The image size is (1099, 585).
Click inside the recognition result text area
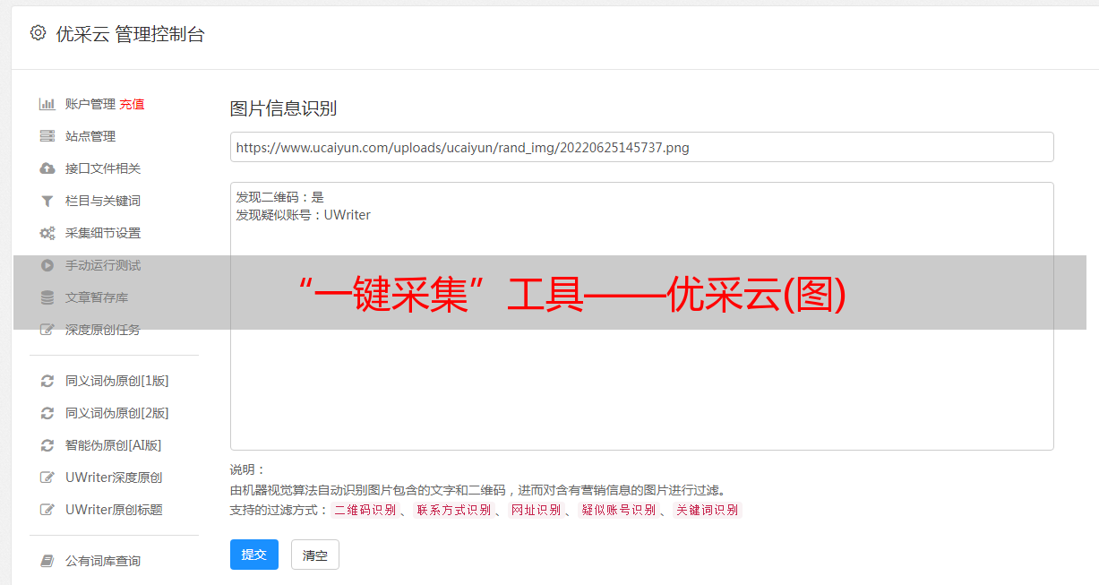641,316
